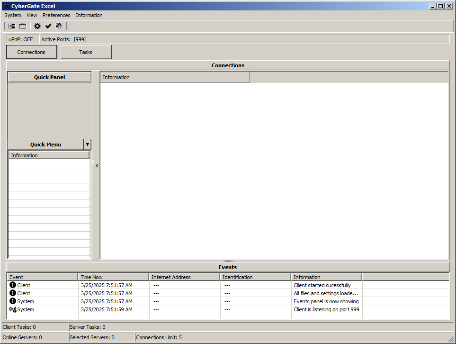Open the Preferences menu
This screenshot has width=456, height=344.
point(56,15)
